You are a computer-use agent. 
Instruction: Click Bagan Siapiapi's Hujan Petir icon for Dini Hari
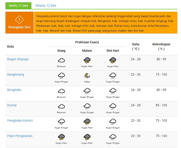113,61
